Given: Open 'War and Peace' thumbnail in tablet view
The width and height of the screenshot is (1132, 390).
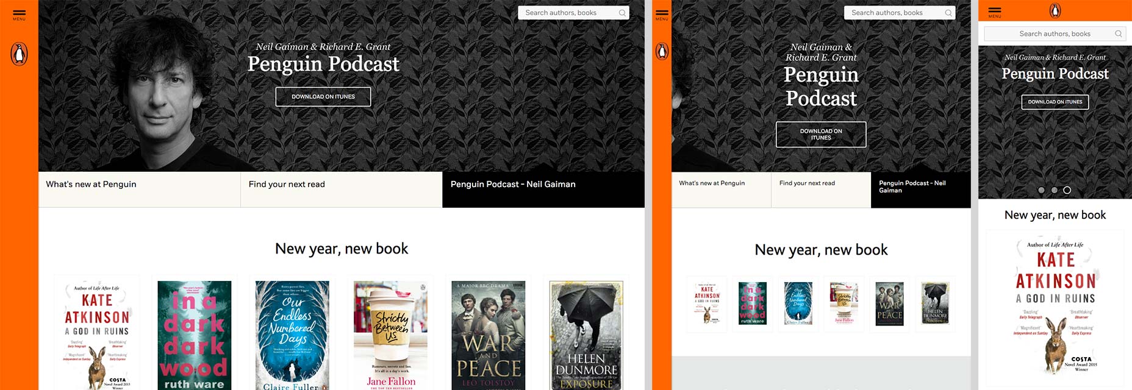Looking at the screenshot, I should coord(889,303).
